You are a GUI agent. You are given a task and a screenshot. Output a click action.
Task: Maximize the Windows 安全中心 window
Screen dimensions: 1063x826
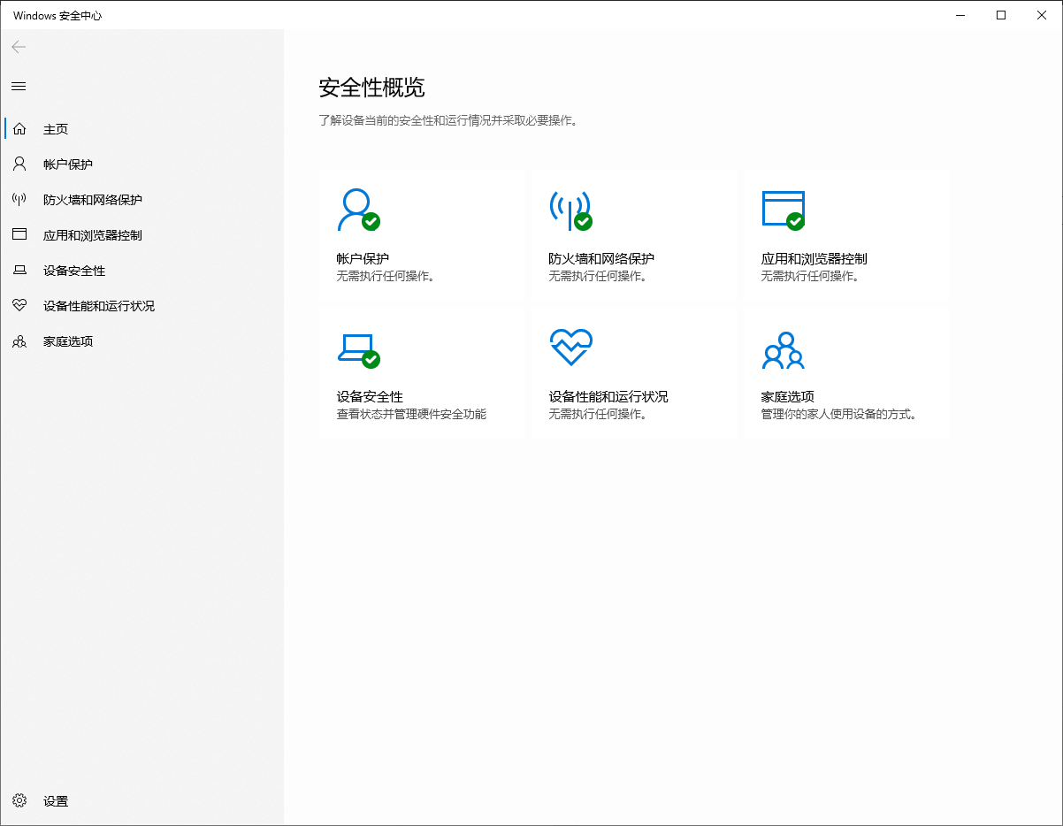(1001, 15)
